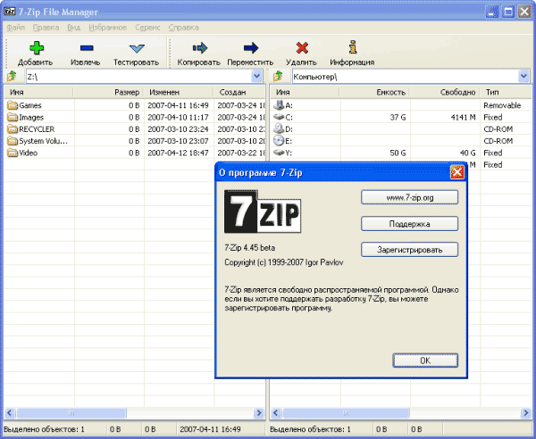Open the Сервис menu
The height and width of the screenshot is (439, 536).
pos(147,28)
